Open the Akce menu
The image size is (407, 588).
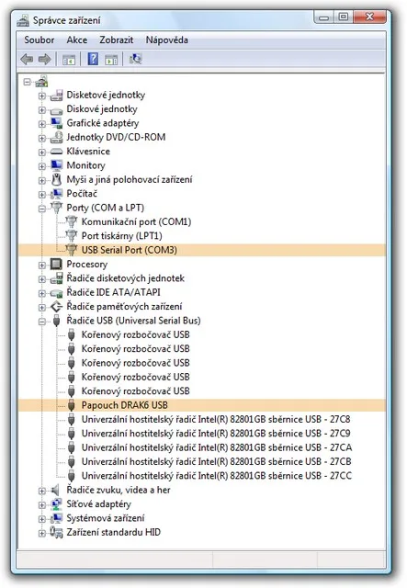click(77, 40)
